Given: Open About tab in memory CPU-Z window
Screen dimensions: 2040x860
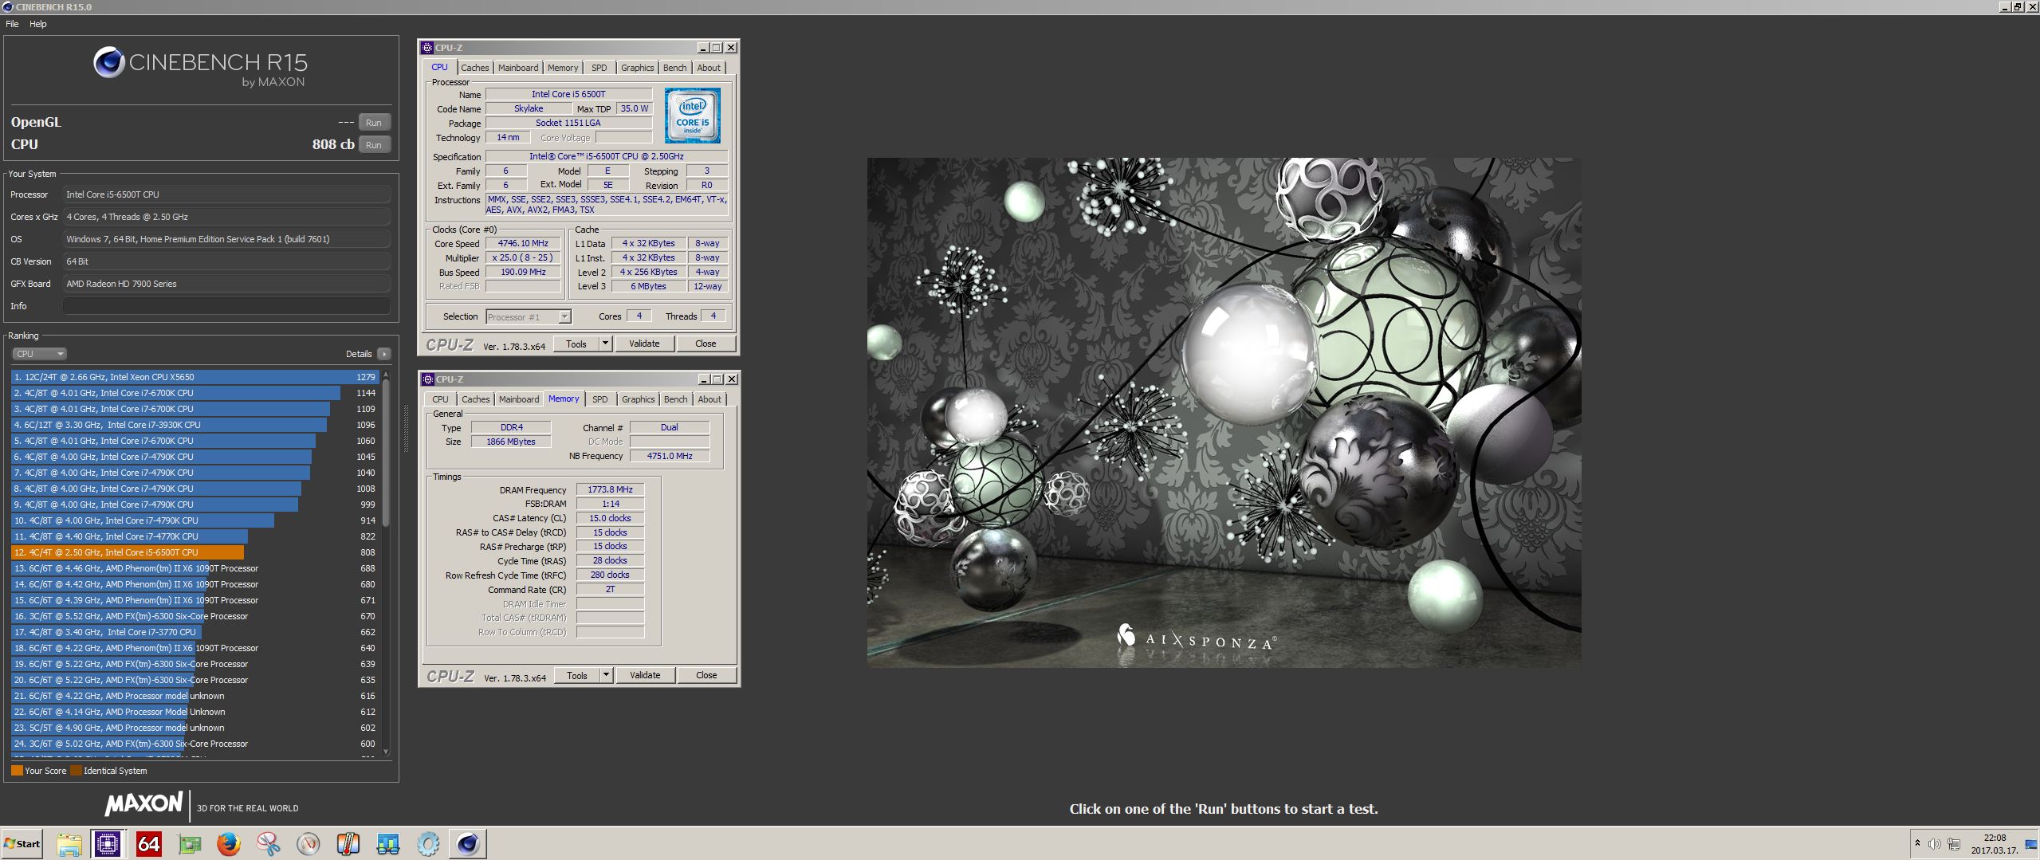Looking at the screenshot, I should tap(709, 399).
